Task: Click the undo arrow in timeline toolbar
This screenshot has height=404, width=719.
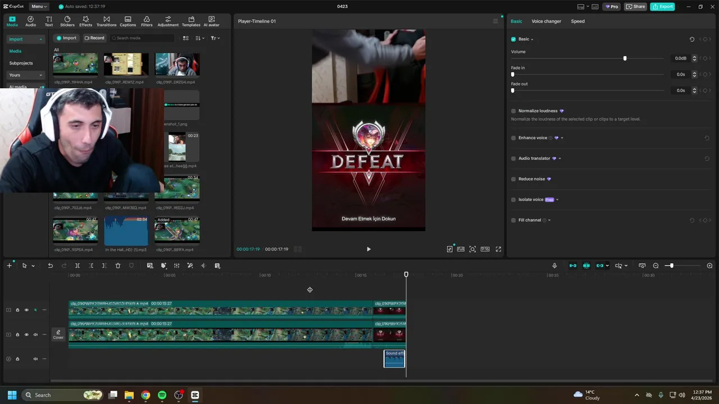Action: (50, 265)
